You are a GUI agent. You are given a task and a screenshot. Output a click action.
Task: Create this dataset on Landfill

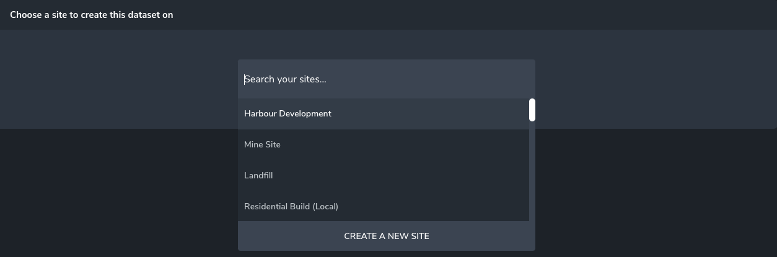pos(259,176)
